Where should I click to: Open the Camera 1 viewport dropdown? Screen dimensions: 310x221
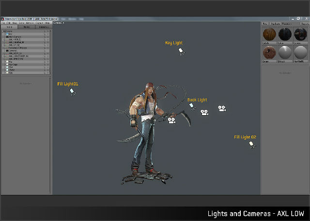(59, 23)
